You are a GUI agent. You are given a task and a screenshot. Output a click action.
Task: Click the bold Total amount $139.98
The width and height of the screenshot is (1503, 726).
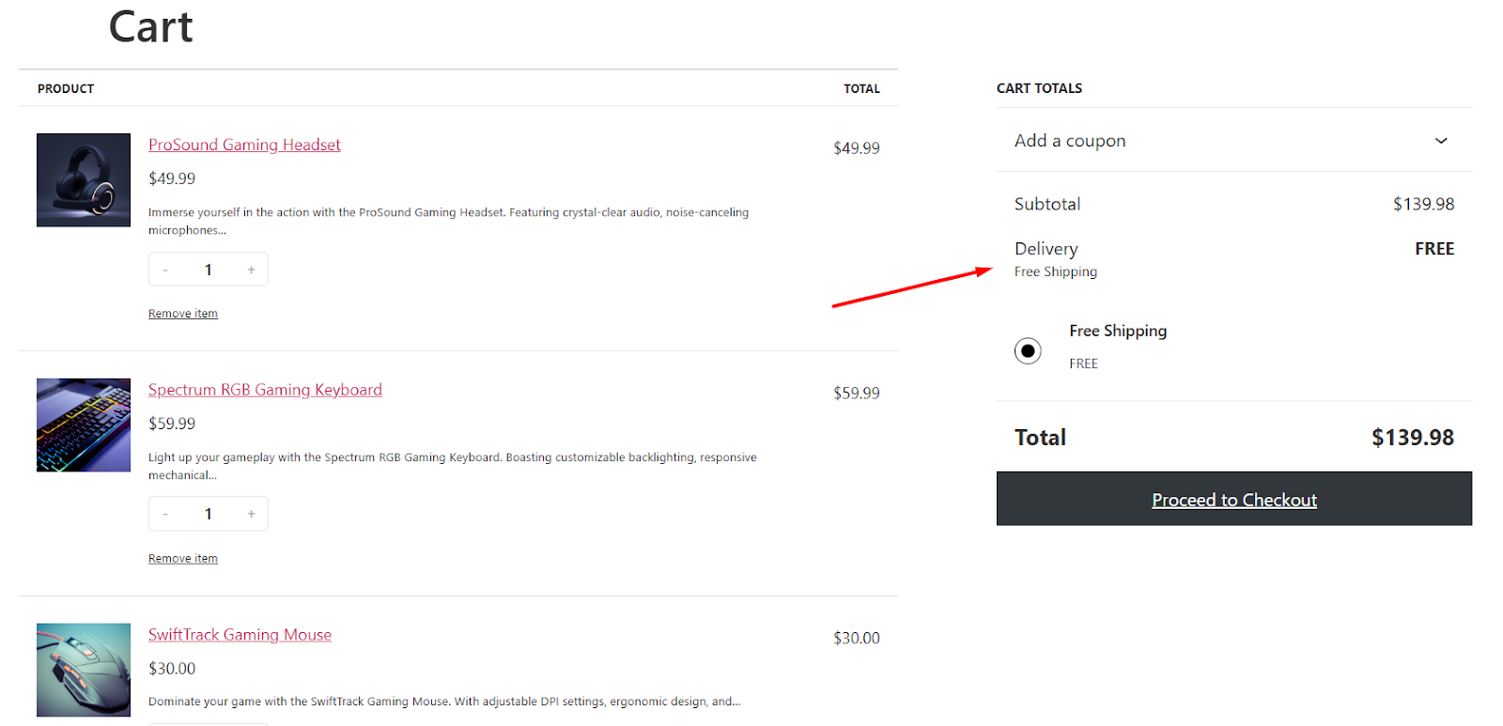1413,438
